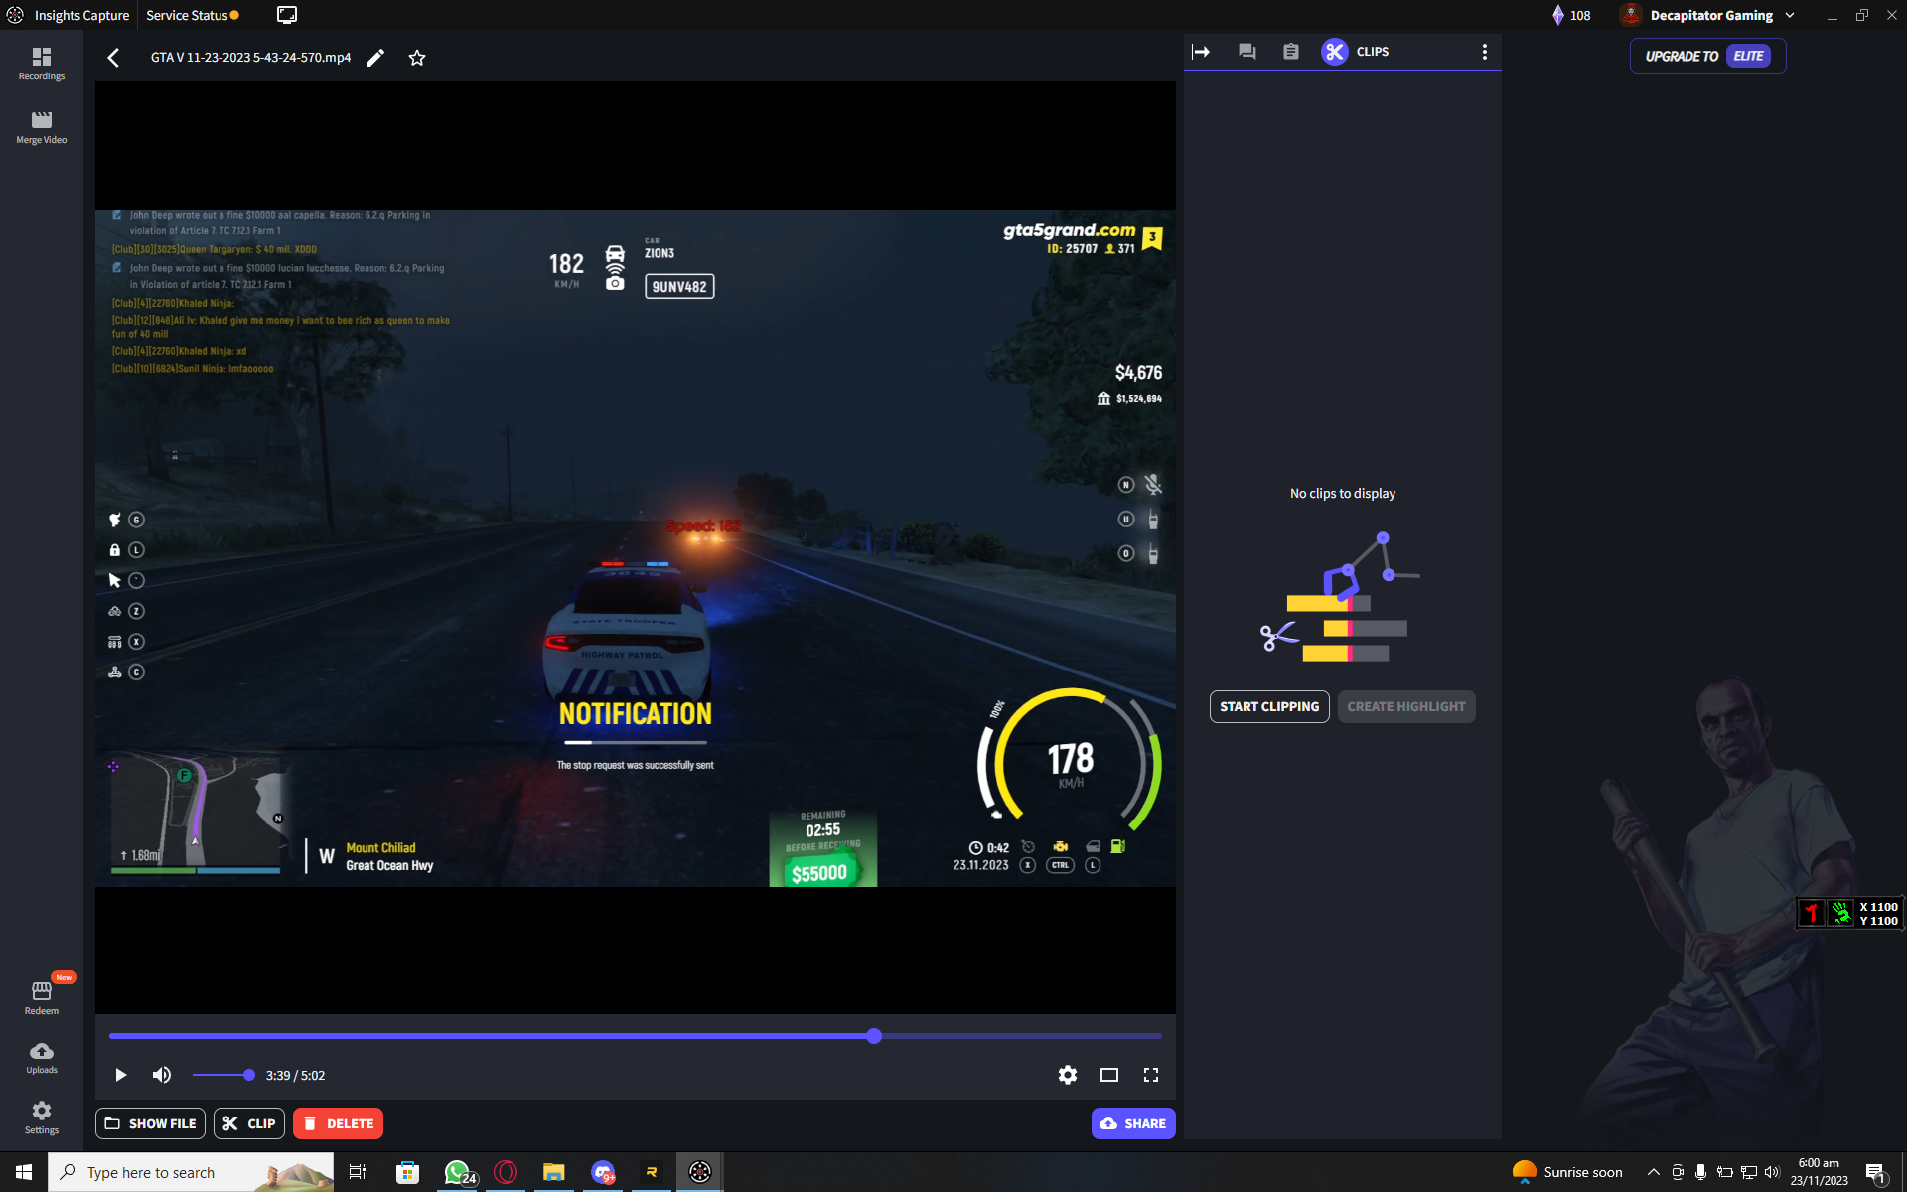1907x1192 pixels.
Task: Click the taskbar search box
Action: pos(191,1172)
